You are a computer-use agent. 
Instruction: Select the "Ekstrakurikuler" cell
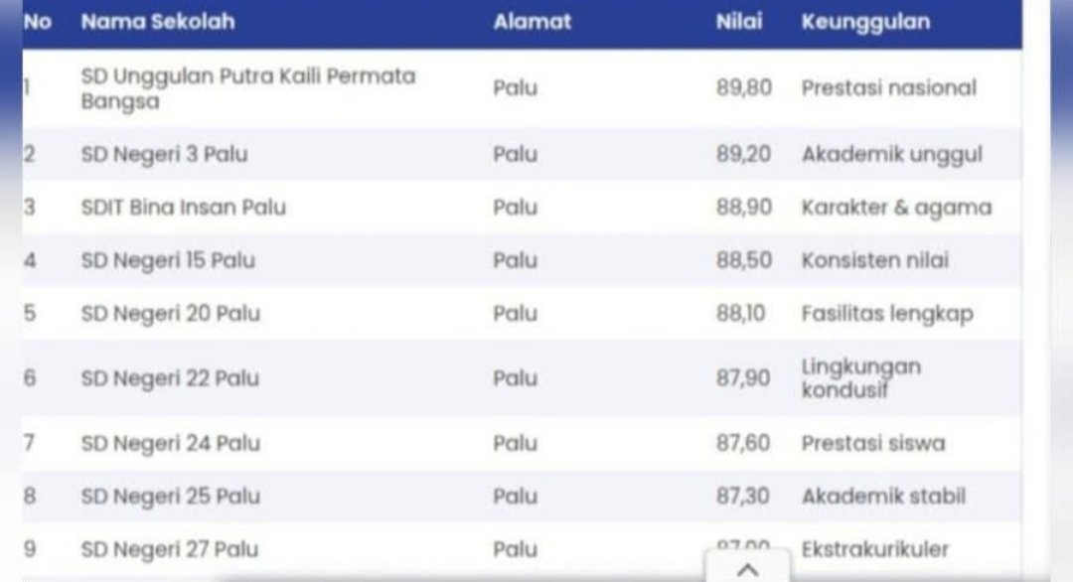click(874, 548)
